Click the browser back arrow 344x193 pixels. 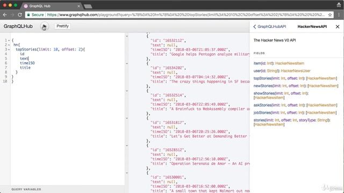5,15
